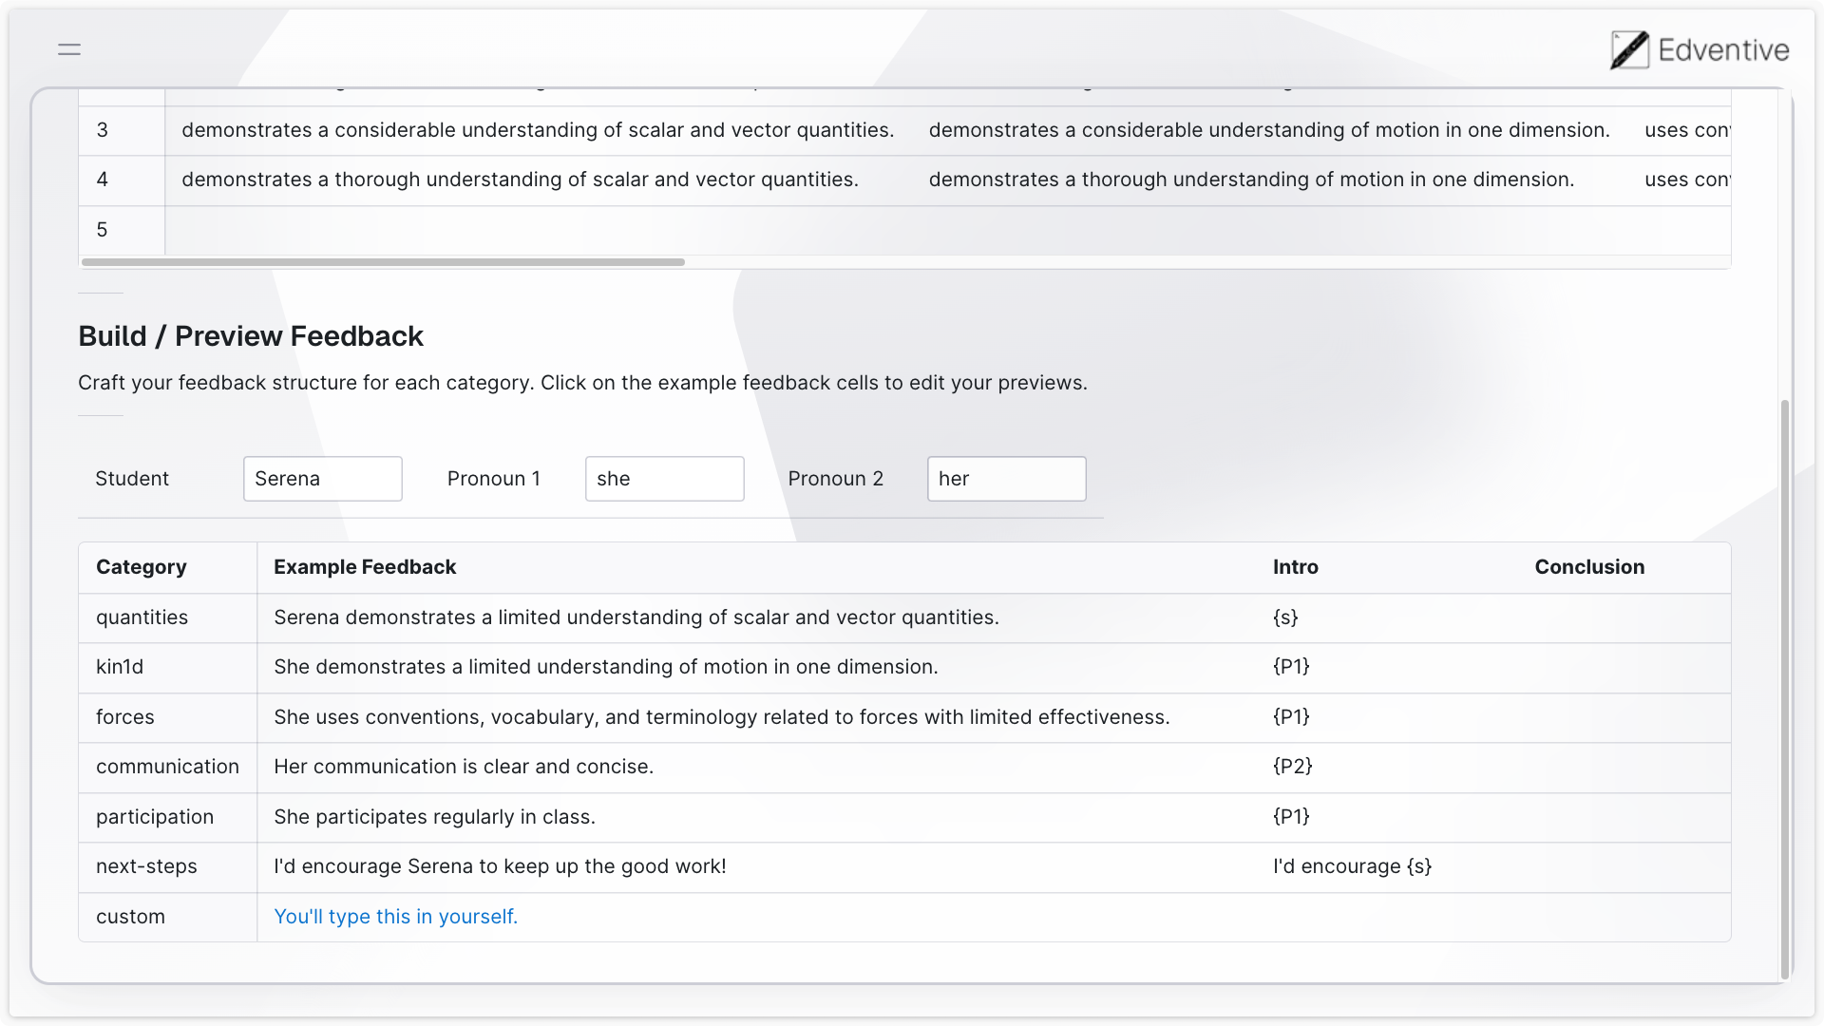Edit the forces example feedback cell
The height and width of the screenshot is (1026, 1824).
pyautogui.click(x=757, y=717)
